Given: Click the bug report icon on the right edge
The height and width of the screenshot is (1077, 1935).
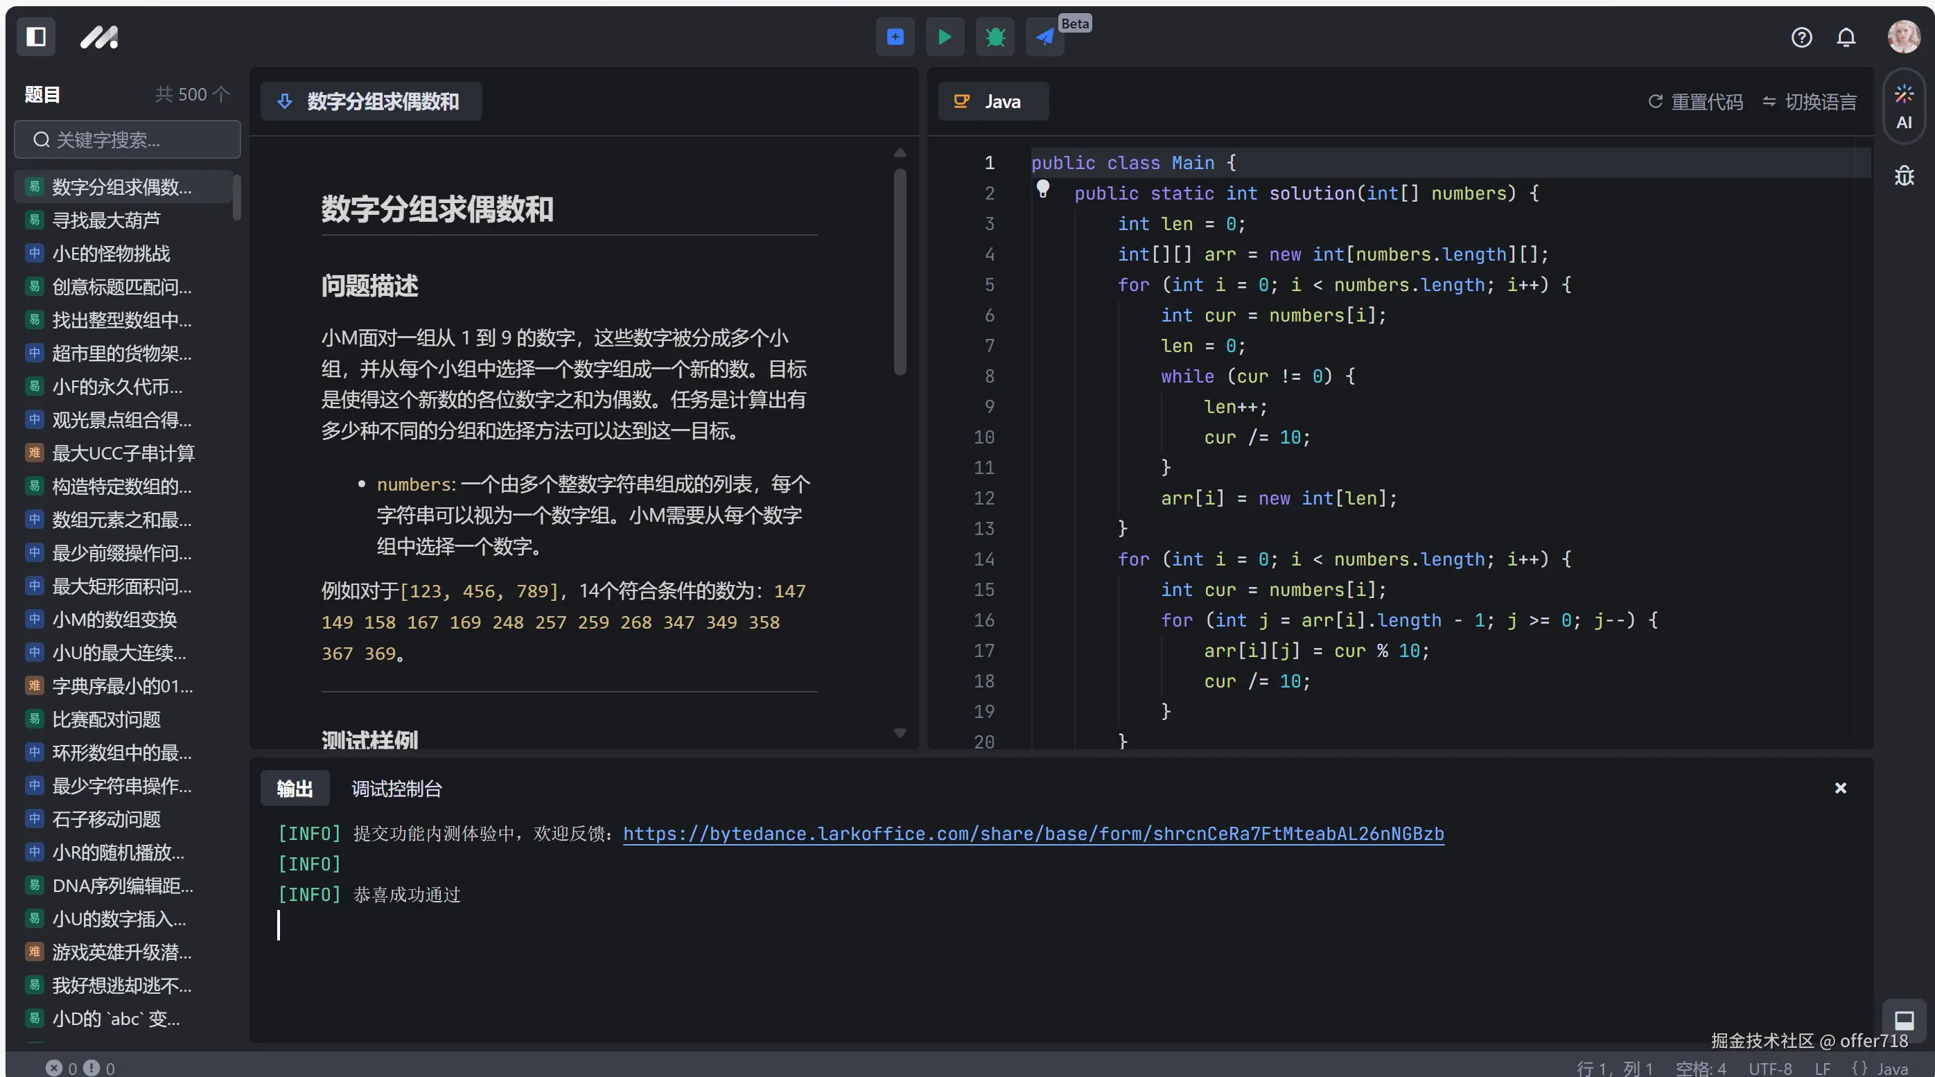Looking at the screenshot, I should pyautogui.click(x=1905, y=176).
